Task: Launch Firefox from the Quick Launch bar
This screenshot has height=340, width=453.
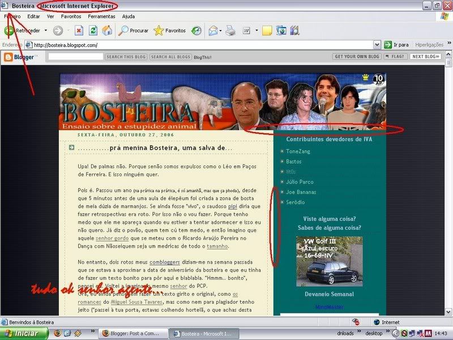Action: (x=58, y=333)
